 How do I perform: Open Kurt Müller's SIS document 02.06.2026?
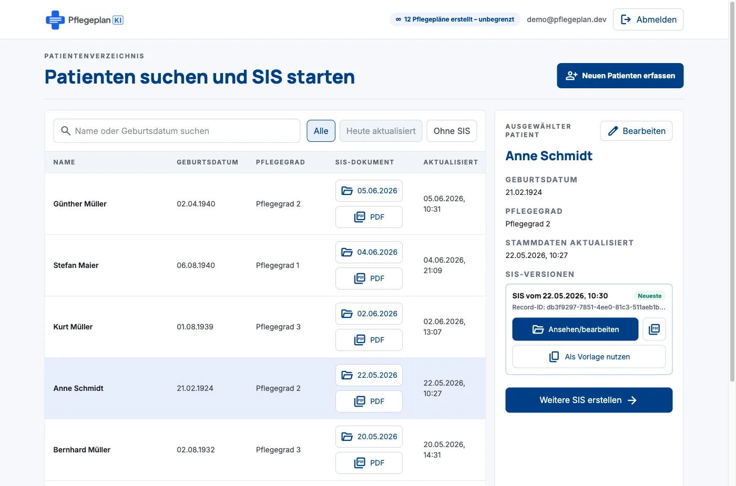369,314
